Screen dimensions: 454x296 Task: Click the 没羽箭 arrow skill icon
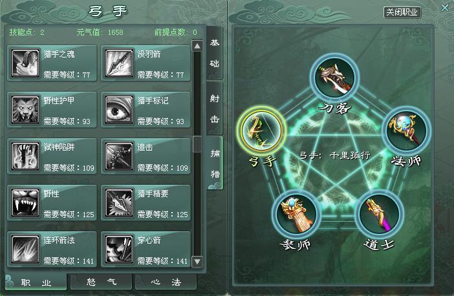(119, 63)
